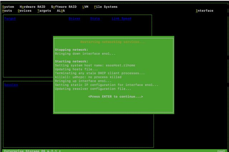Open the System menu
Viewport: 229px width, 152px height.
tap(8, 7)
